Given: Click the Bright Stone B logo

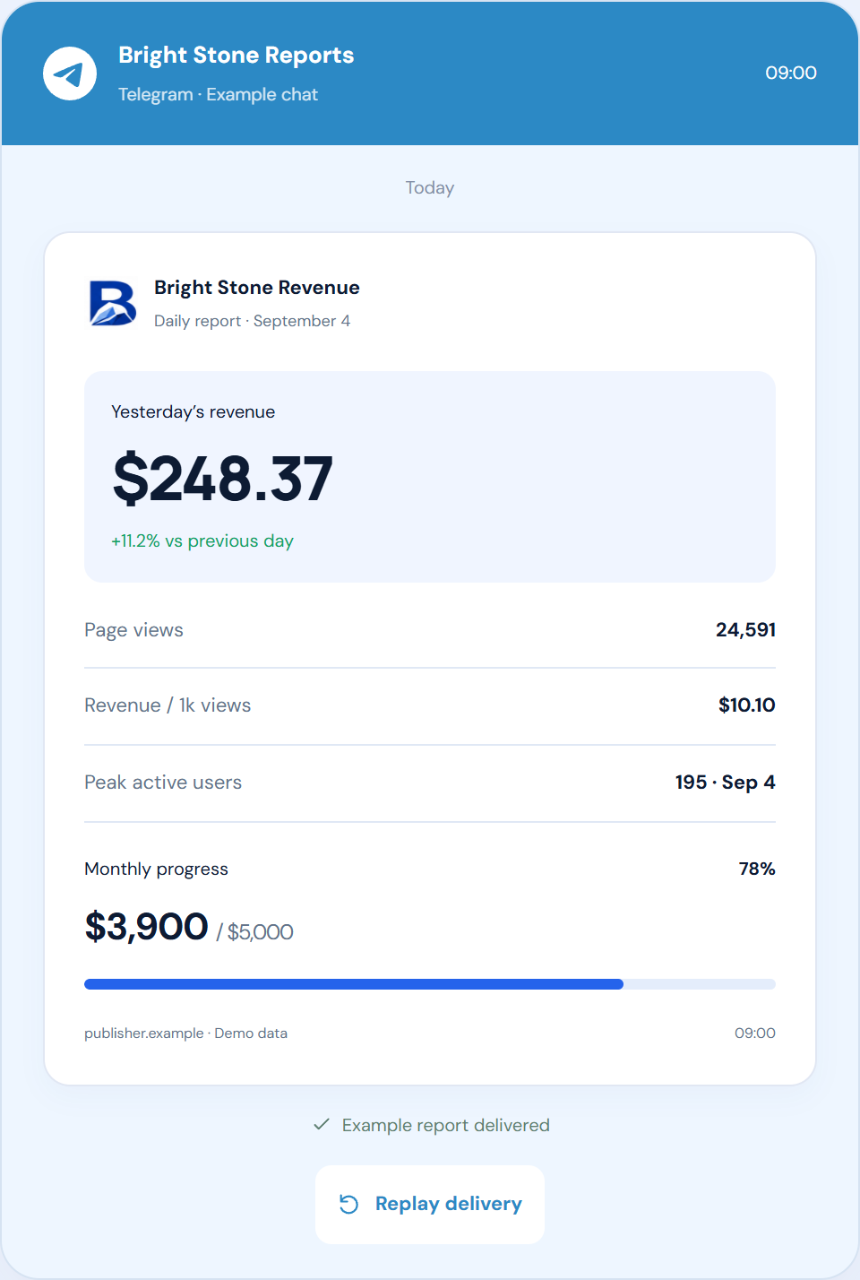Looking at the screenshot, I should 113,303.
